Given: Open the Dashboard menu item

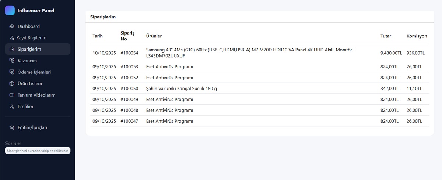Looking at the screenshot, I should tap(29, 26).
